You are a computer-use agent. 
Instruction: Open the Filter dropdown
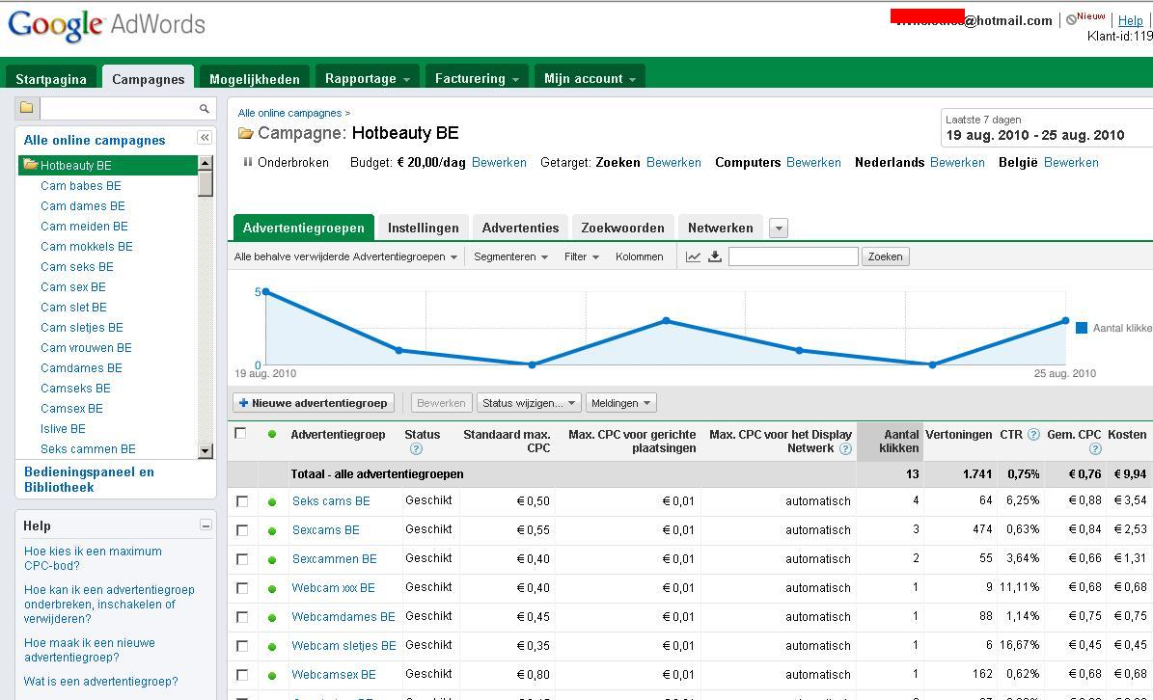(582, 256)
